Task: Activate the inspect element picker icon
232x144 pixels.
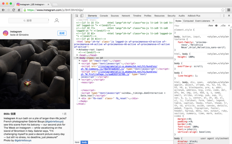Action: (x=77, y=16)
